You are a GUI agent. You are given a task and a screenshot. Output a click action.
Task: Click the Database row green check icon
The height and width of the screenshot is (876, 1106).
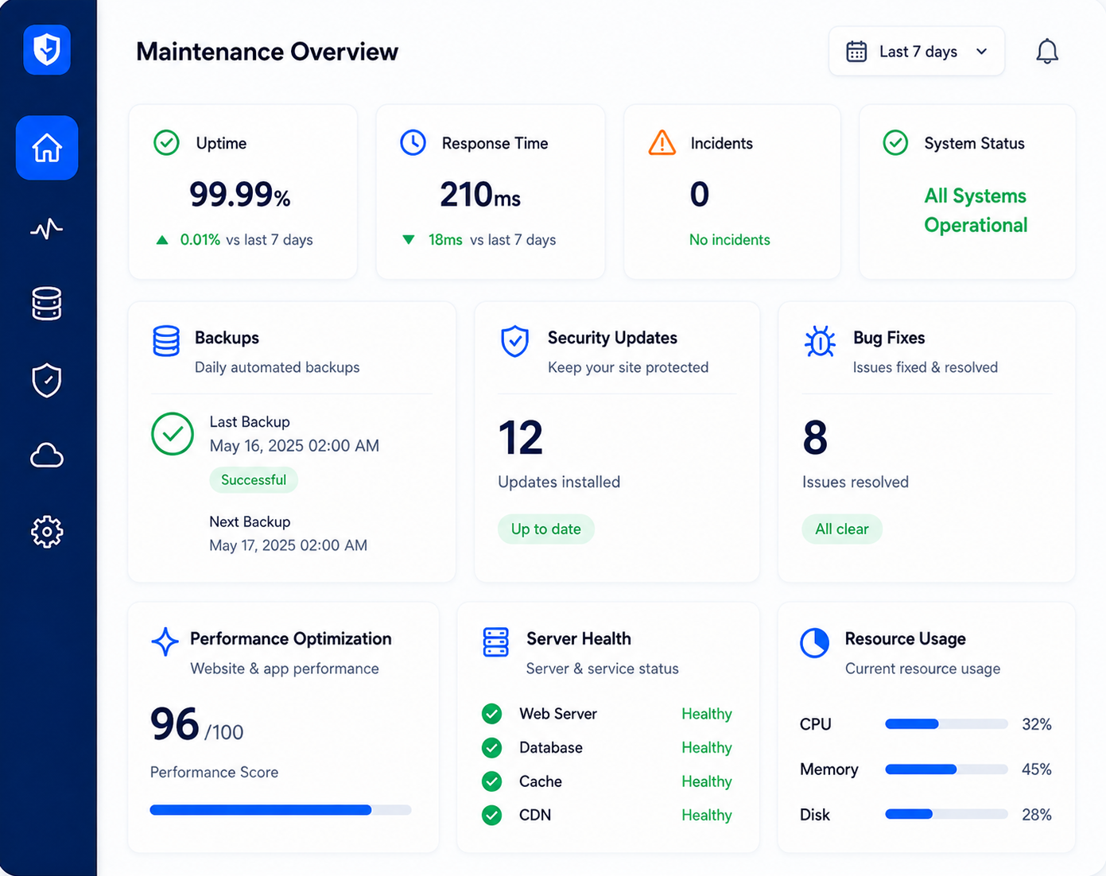pos(492,747)
